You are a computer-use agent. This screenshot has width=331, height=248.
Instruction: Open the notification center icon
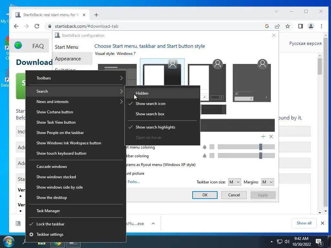pyautogui.click(x=319, y=242)
